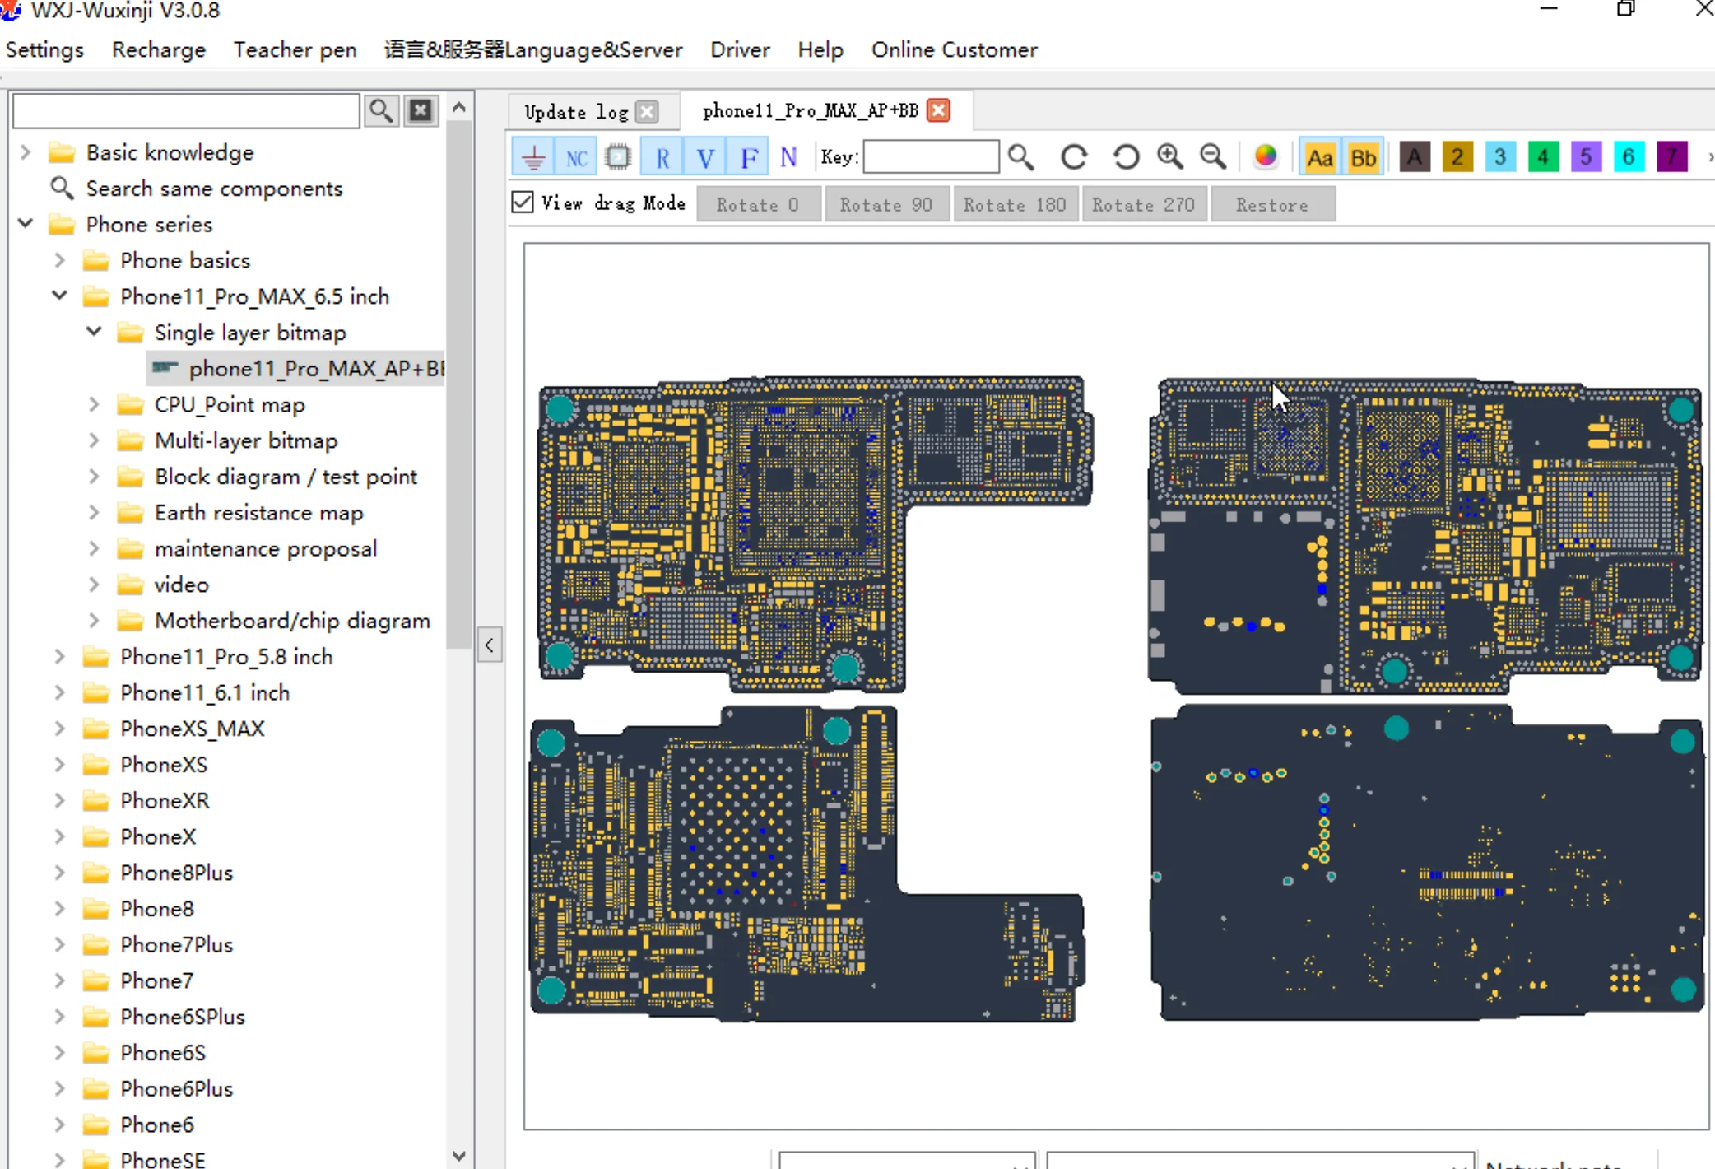Uncheck the View drag Mode checkbox
This screenshot has height=1169, width=1715.
click(x=523, y=203)
